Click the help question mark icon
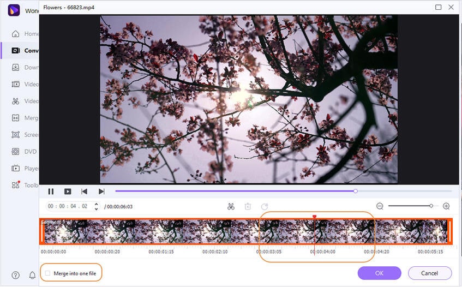Screen dimensions: 462x287 (16, 275)
